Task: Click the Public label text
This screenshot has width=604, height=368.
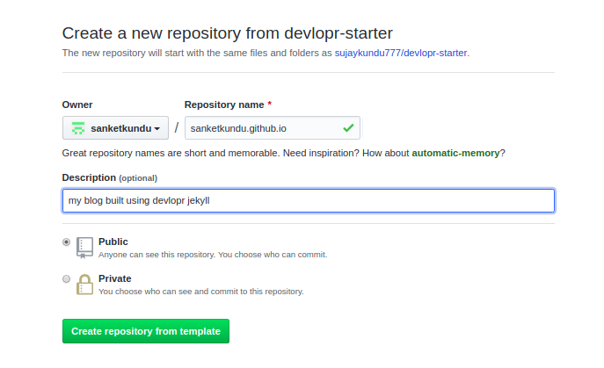Action: click(x=113, y=242)
